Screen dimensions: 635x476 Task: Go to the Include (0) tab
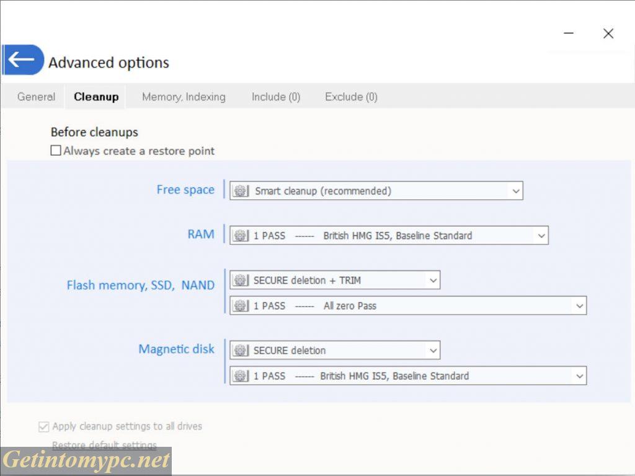pos(276,97)
